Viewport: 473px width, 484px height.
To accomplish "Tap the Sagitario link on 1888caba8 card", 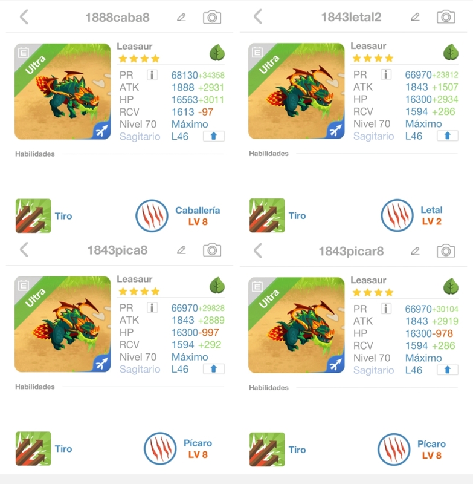I will point(140,137).
